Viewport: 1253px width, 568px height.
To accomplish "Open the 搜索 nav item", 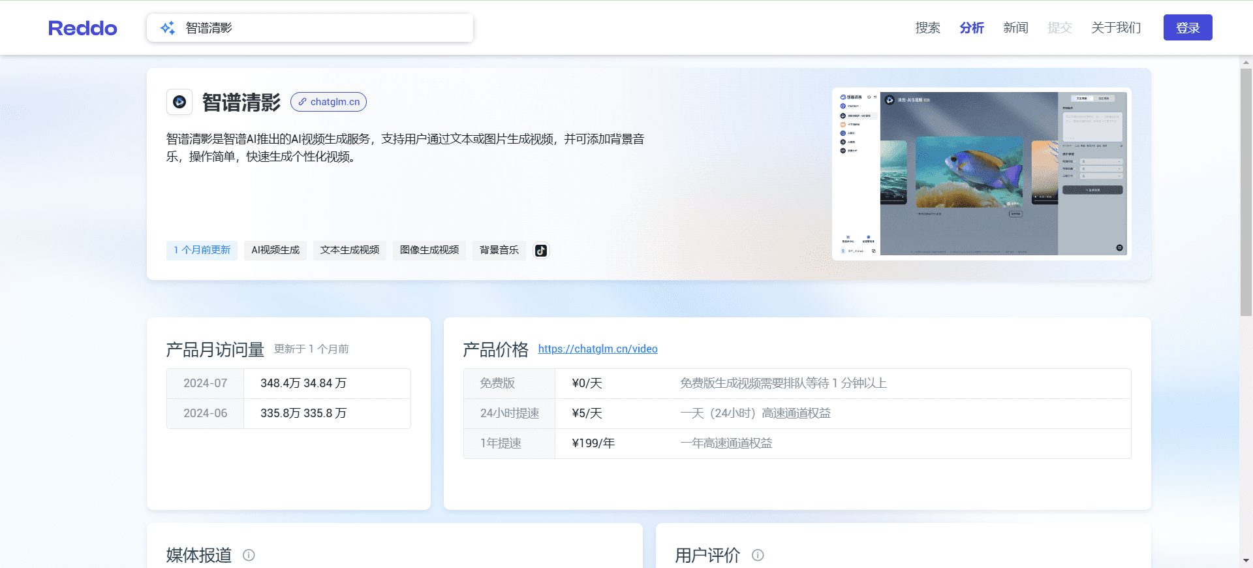I will tap(927, 28).
